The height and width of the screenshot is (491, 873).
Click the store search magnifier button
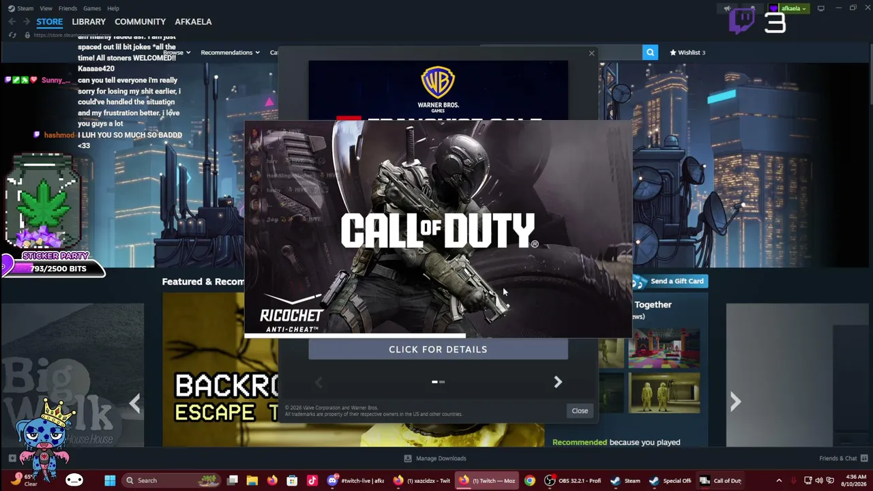point(651,53)
